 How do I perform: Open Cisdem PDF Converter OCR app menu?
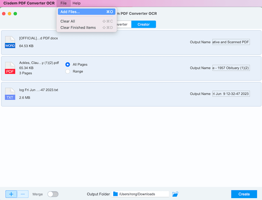29,3
